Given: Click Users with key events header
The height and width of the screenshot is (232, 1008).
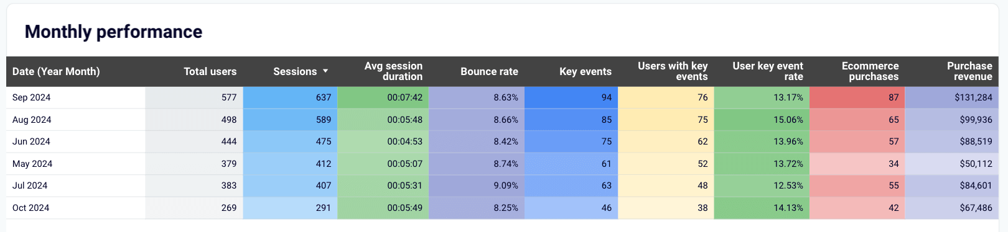Looking at the screenshot, I should (673, 71).
